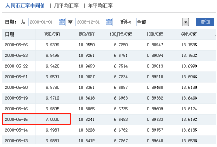The width and height of the screenshot is (217, 147).
Task: Click the start date field 2008-01-01
Action: (47, 22)
